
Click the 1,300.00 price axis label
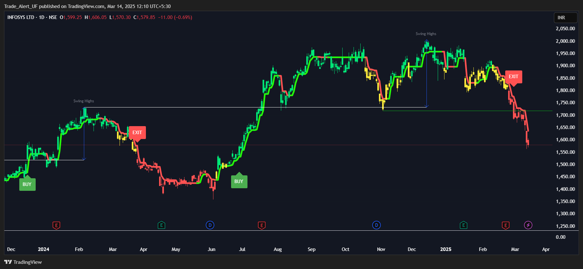coord(565,214)
